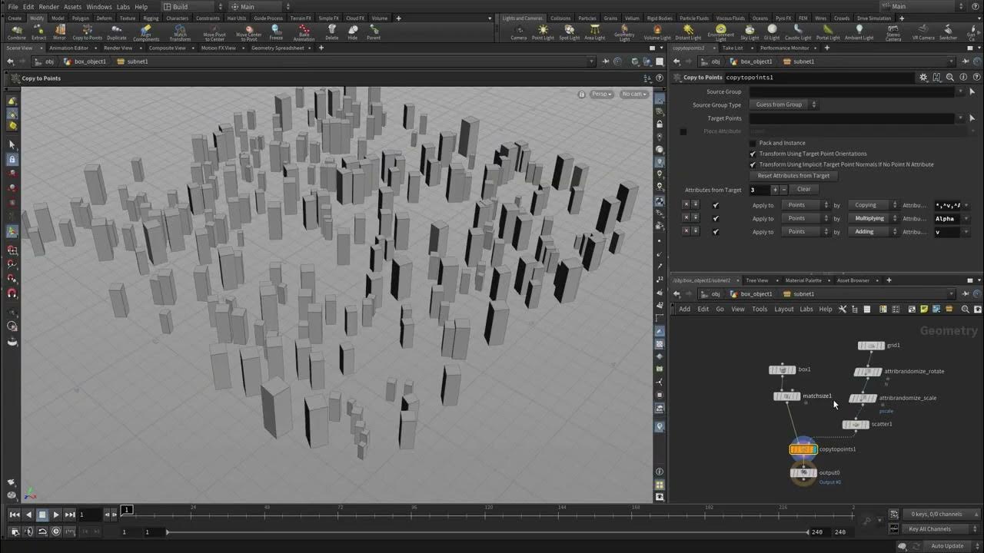Uncheck the Adding attribute row checkbox

[716, 231]
